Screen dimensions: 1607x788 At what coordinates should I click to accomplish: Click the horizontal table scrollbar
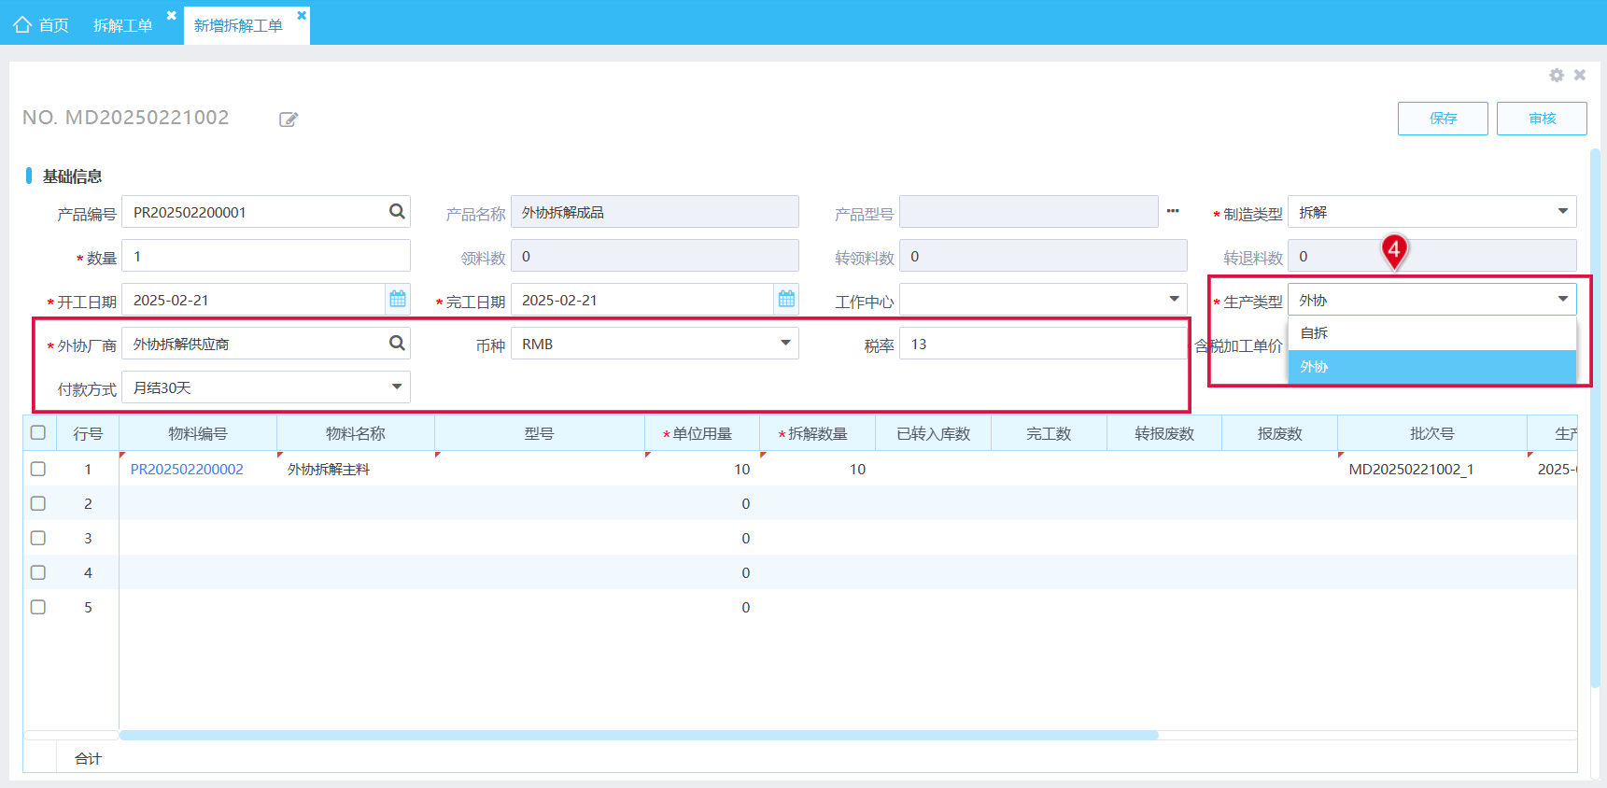(x=639, y=735)
